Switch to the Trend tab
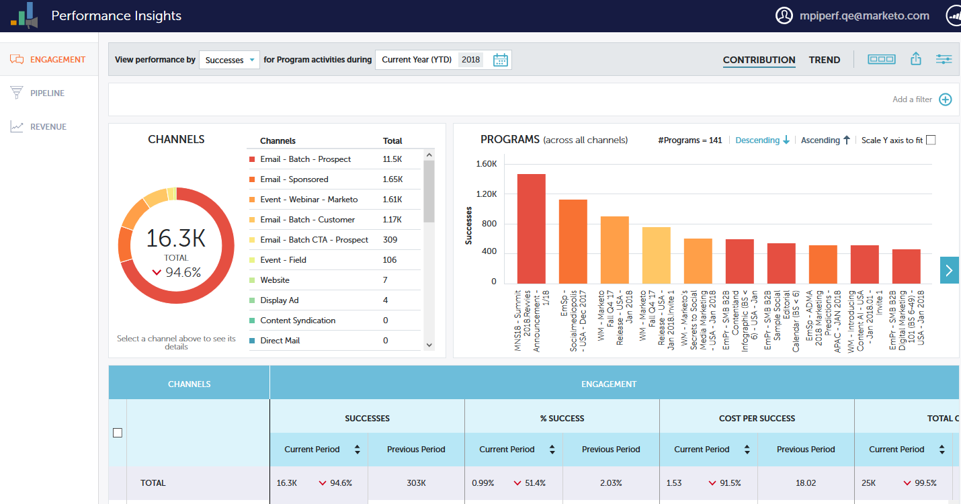 (x=825, y=60)
